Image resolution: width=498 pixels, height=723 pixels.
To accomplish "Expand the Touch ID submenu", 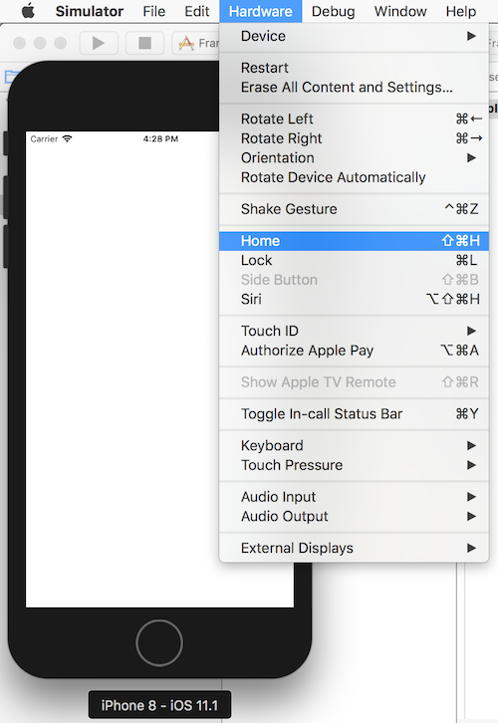I will tap(354, 331).
